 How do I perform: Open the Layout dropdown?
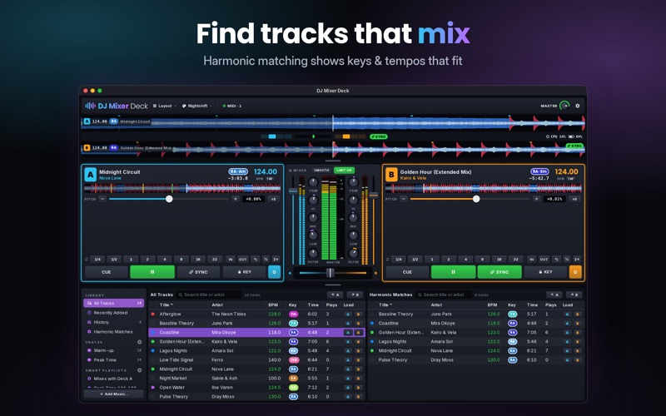point(164,106)
